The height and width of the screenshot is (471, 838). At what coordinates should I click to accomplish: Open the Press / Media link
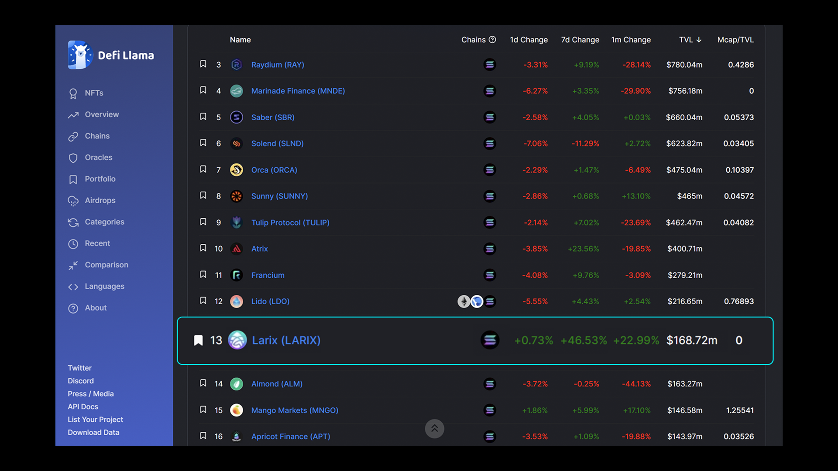pyautogui.click(x=91, y=394)
